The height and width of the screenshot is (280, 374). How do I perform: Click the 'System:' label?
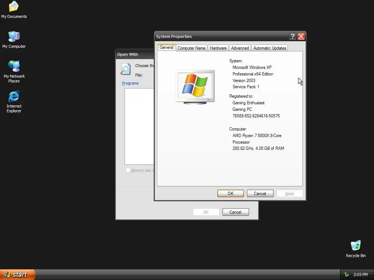click(x=236, y=61)
